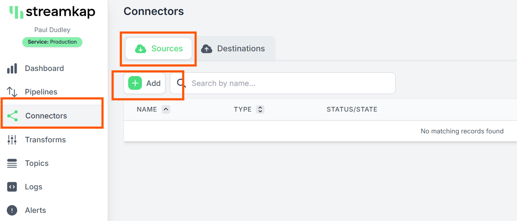The height and width of the screenshot is (221, 517).
Task: Click the Add source button
Action: coord(144,83)
